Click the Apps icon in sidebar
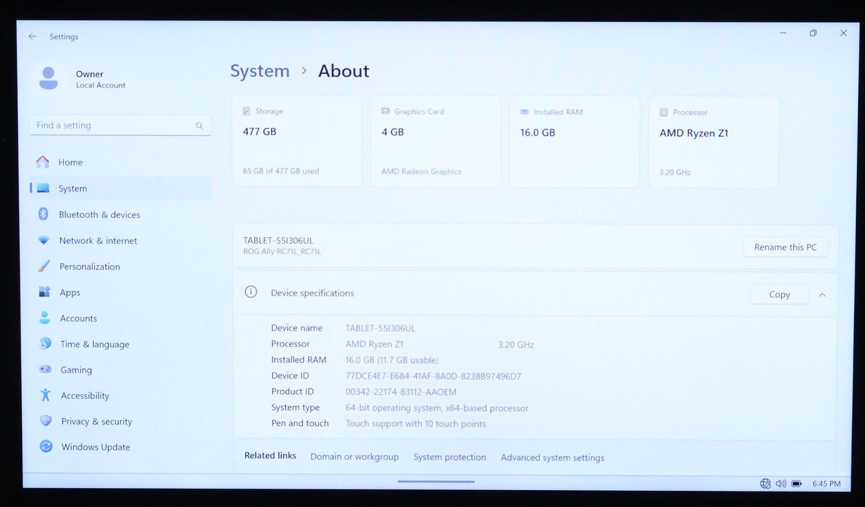Viewport: 865px width, 507px height. coord(44,292)
